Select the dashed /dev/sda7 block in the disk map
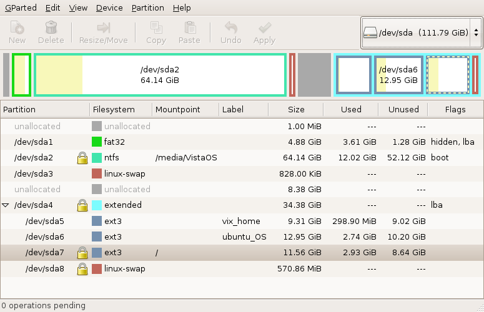Image resolution: width=484 pixels, height=312 pixels. (448, 75)
